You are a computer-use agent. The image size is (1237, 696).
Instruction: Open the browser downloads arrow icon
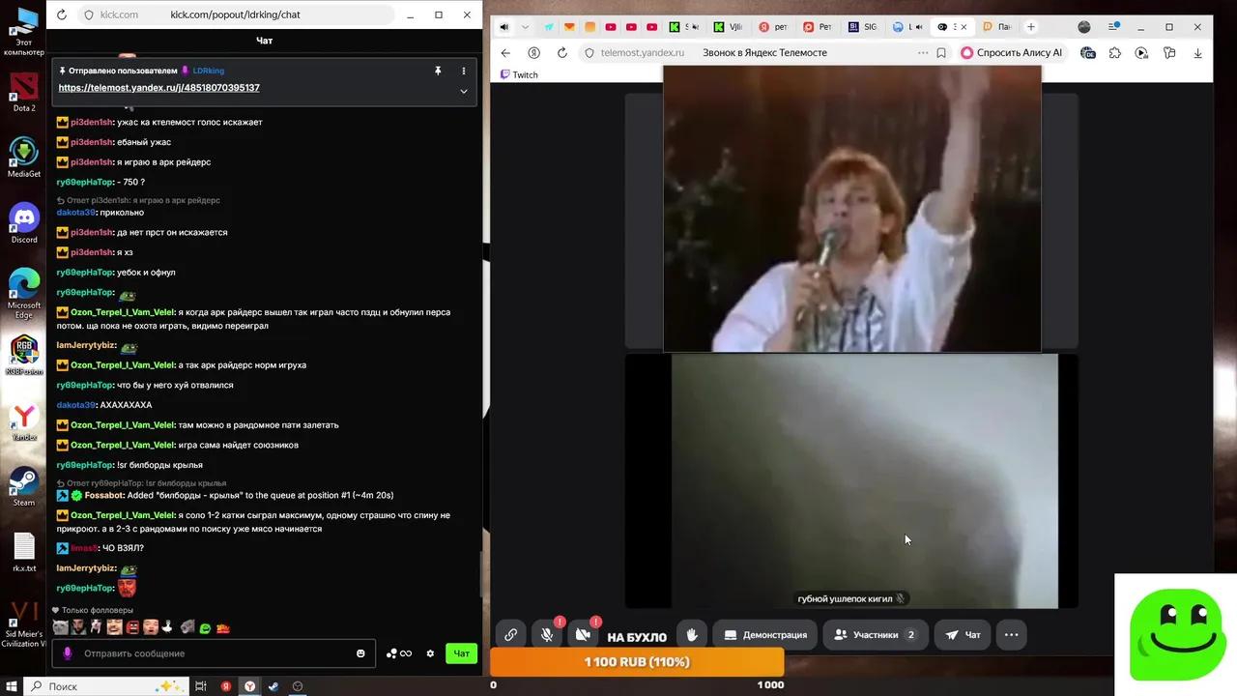(1198, 52)
